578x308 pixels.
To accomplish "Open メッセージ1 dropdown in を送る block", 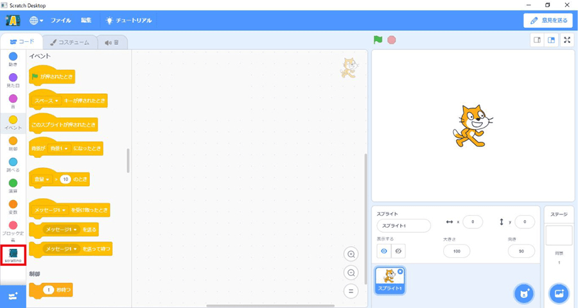I will click(62, 230).
